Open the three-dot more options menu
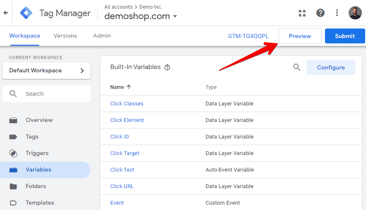 pos(337,13)
